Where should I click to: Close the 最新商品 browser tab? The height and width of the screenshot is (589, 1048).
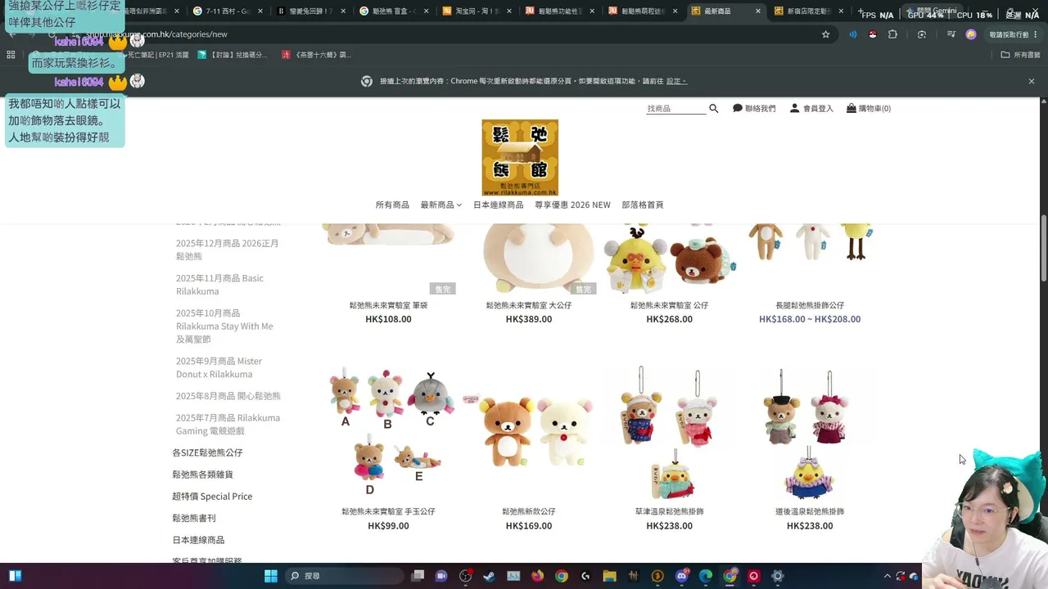(x=757, y=11)
